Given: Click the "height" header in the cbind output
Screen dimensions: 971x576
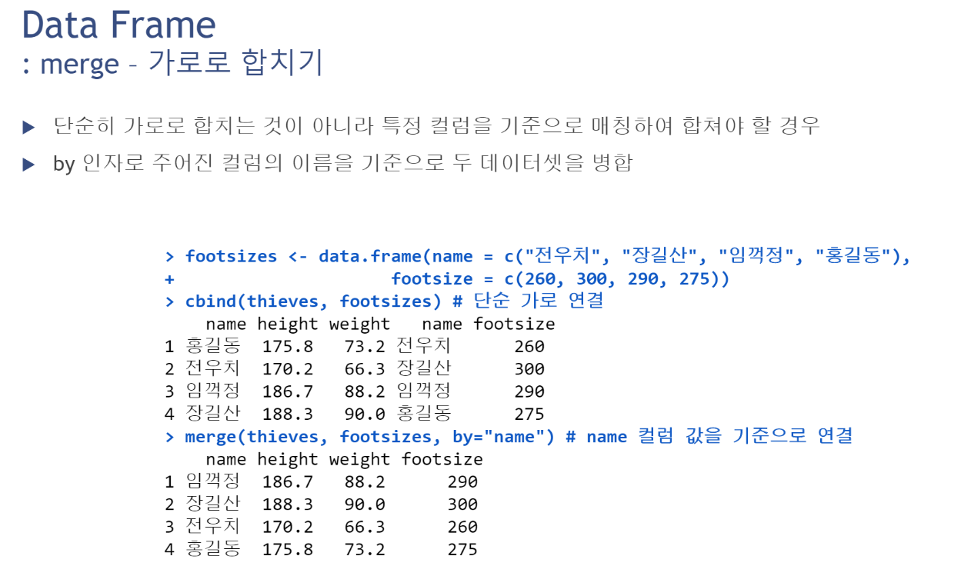Looking at the screenshot, I should (x=288, y=325).
